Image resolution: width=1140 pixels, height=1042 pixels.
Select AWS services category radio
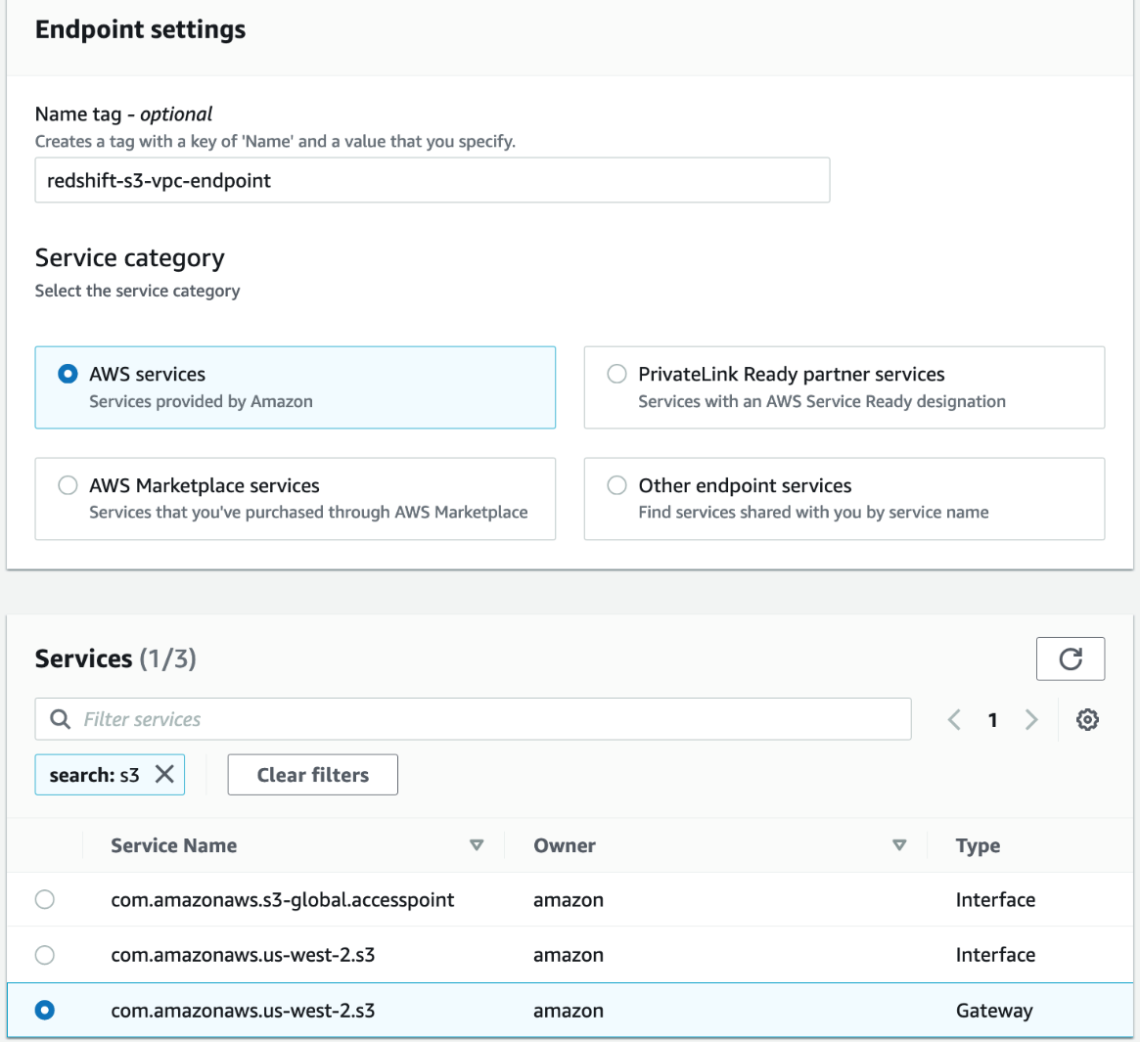[x=68, y=374]
